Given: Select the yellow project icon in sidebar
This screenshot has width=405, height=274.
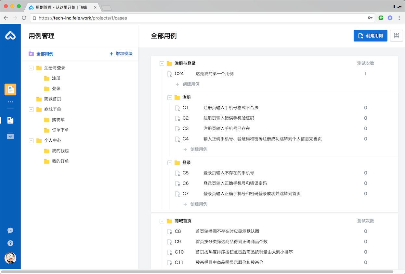Looking at the screenshot, I should (x=10, y=89).
